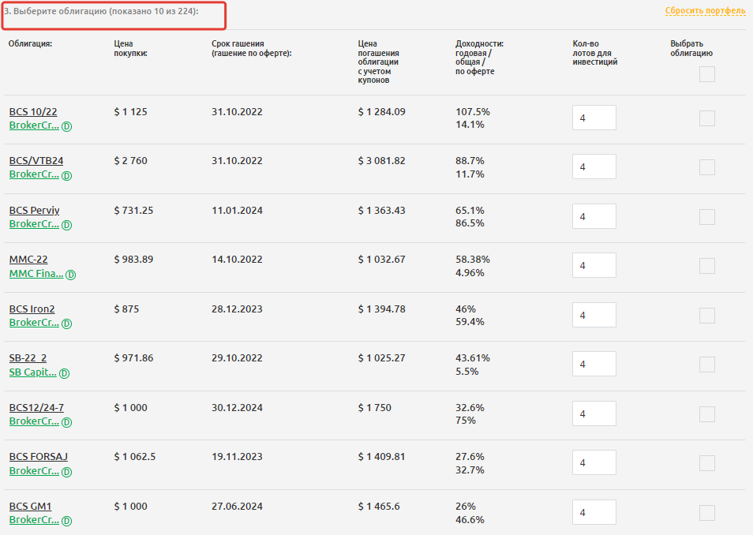Click the lots quantity field for BCS 10/22
Screen dimensions: 753x535
coord(594,118)
